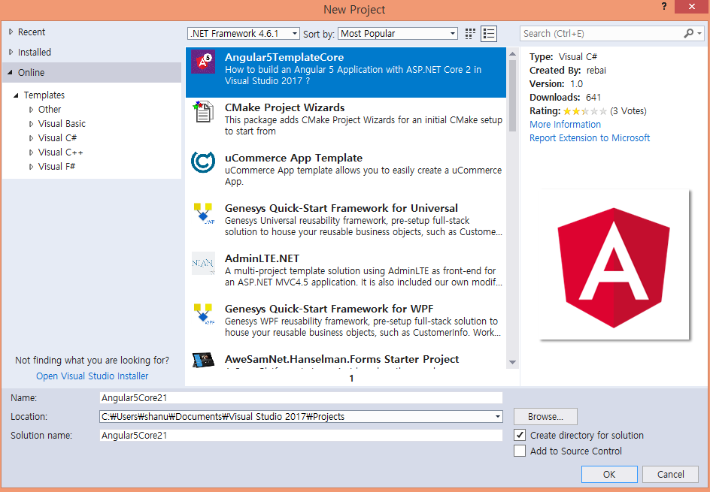710x492 pixels.
Task: Select the Angular5TemplateCore title text
Action: click(x=284, y=57)
